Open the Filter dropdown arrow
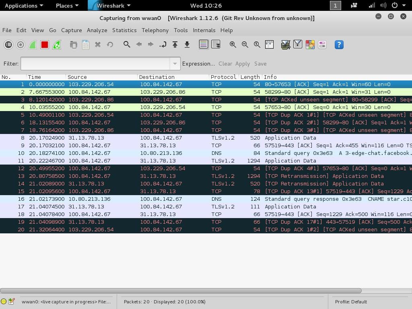 (x=175, y=64)
